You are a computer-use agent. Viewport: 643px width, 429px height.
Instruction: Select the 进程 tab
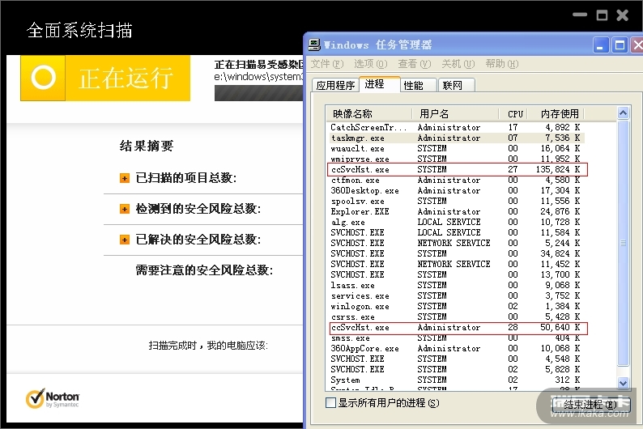pyautogui.click(x=379, y=84)
